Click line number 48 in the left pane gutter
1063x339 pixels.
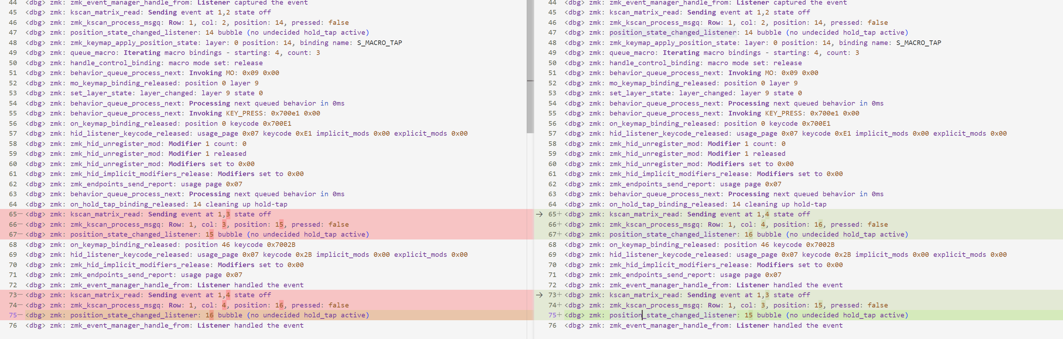[13, 43]
